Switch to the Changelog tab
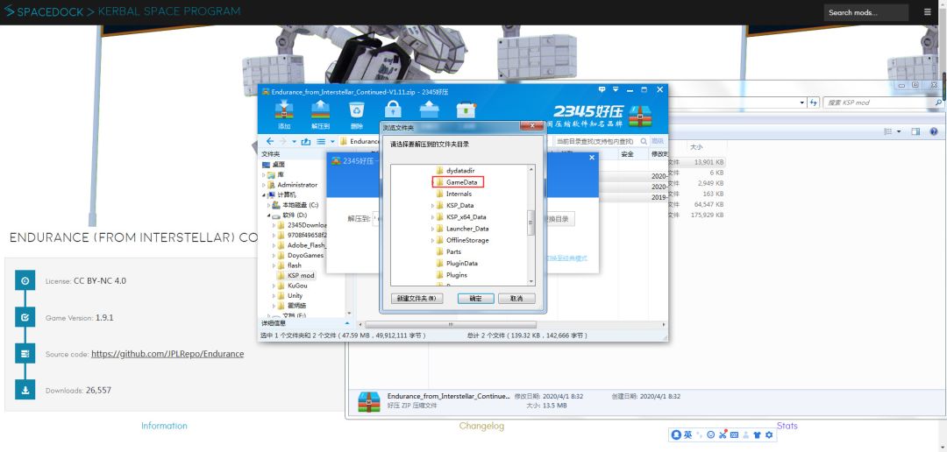This screenshot has height=452, width=947. pyautogui.click(x=481, y=426)
